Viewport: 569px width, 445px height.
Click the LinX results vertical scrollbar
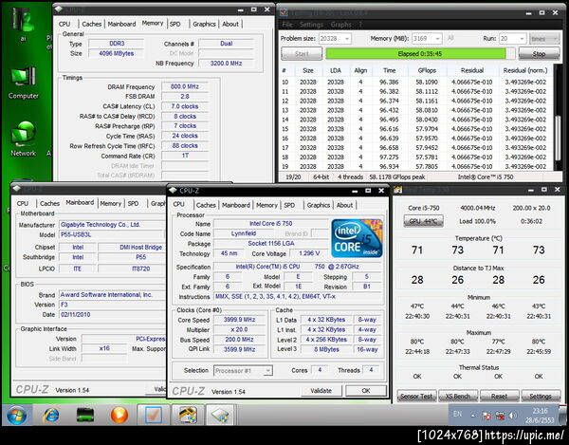point(557,118)
